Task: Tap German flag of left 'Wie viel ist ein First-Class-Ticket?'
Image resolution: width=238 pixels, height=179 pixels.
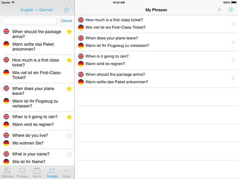Action: (6, 72)
